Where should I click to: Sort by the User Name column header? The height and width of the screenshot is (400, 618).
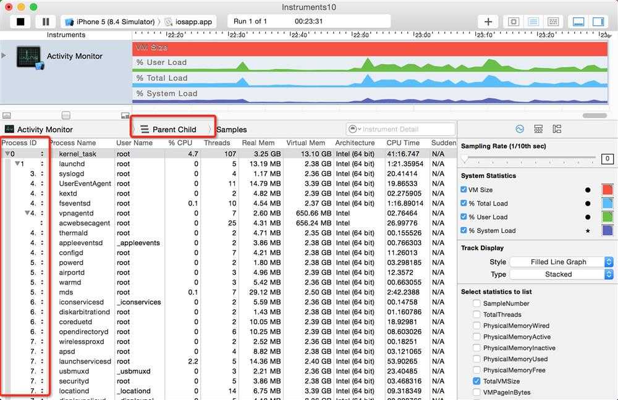134,143
